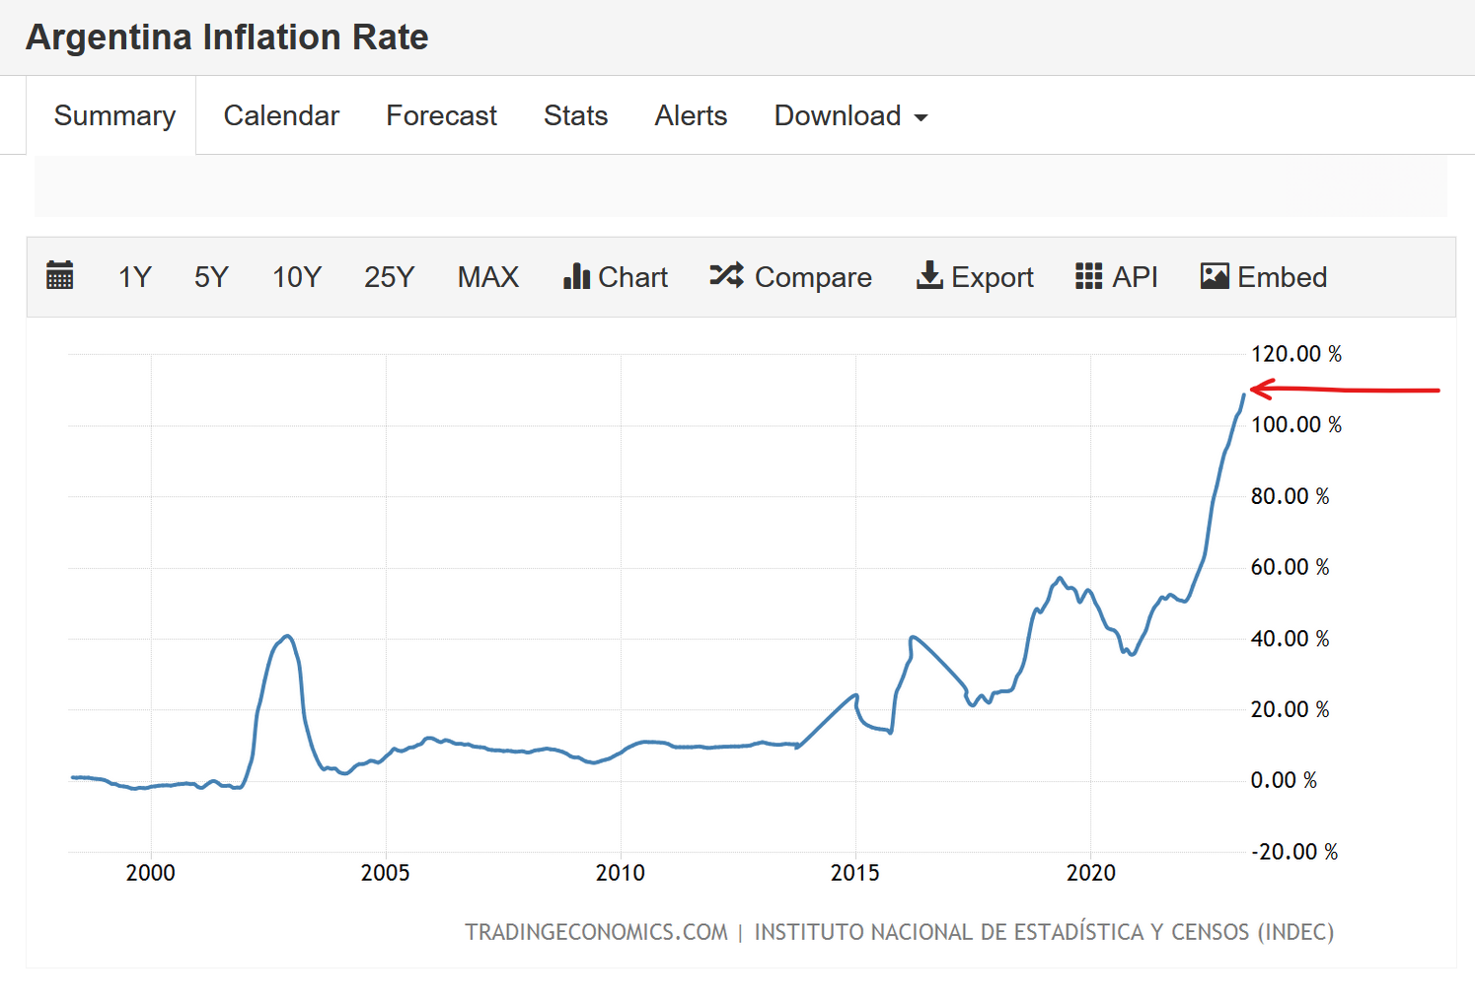Open the Alerts tab
The image size is (1475, 1004).
pyautogui.click(x=691, y=115)
